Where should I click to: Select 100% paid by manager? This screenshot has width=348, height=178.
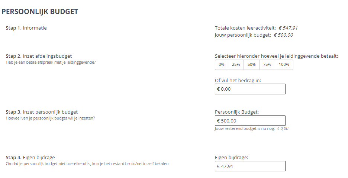[284, 65]
